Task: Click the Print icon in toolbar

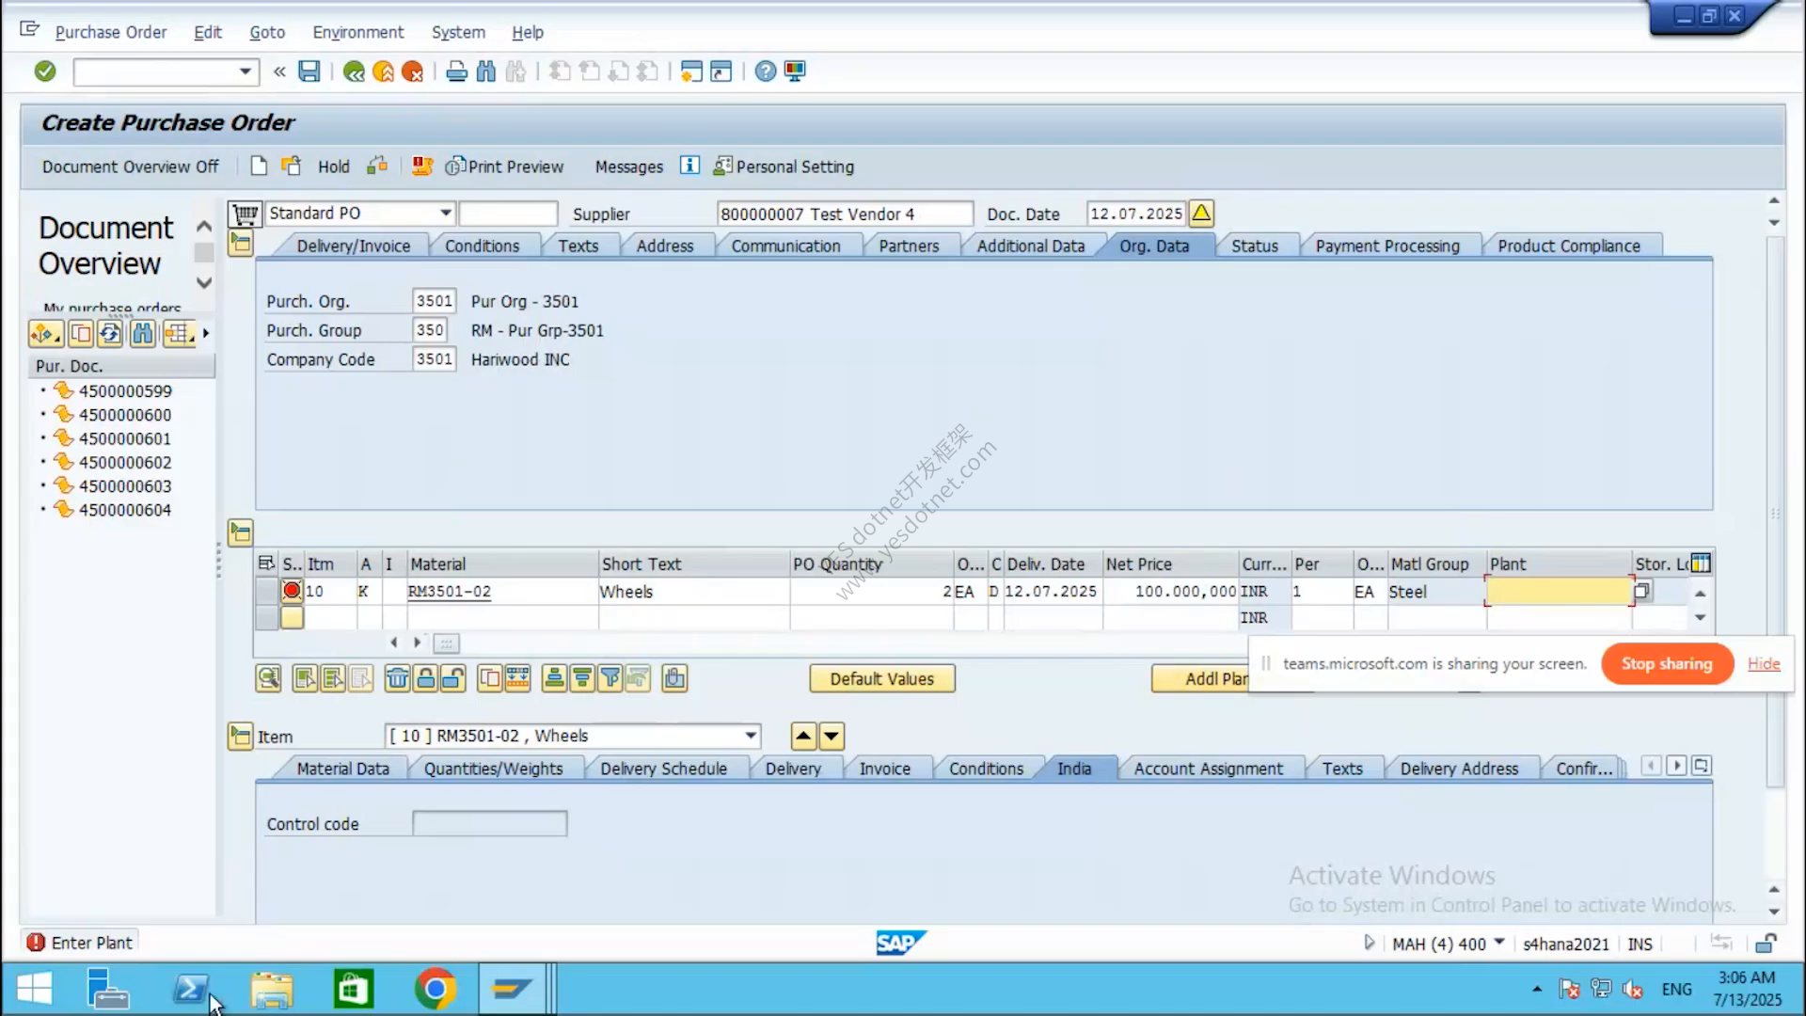Action: 456,71
